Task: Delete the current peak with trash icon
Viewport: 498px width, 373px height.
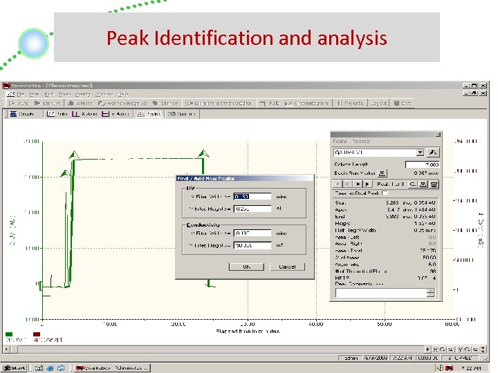Action: [x=434, y=184]
